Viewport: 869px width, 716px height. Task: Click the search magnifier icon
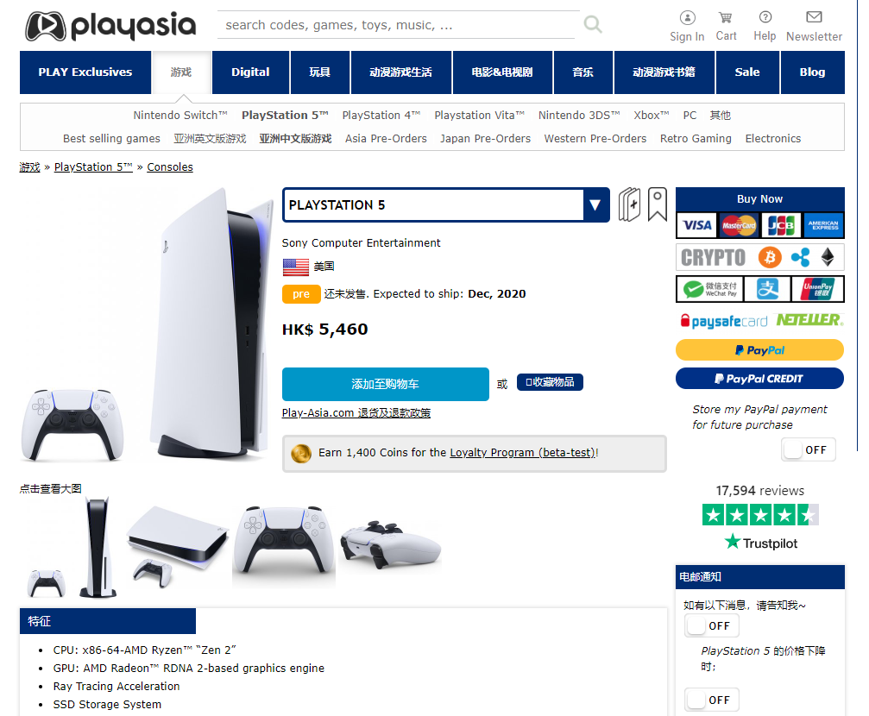[593, 24]
